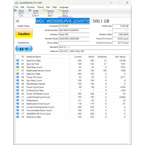Image resolution: width=145 pixels, height=145 pixels.
Task: Click the yellow Caution icon above Disk 1
Action: click(44, 10)
